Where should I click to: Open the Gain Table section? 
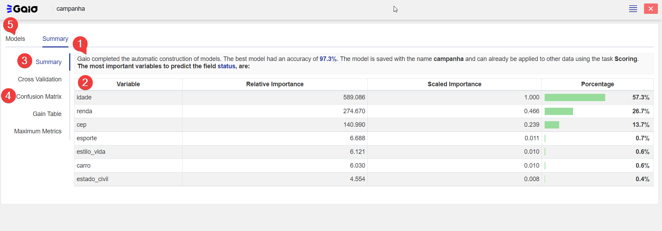pos(47,114)
